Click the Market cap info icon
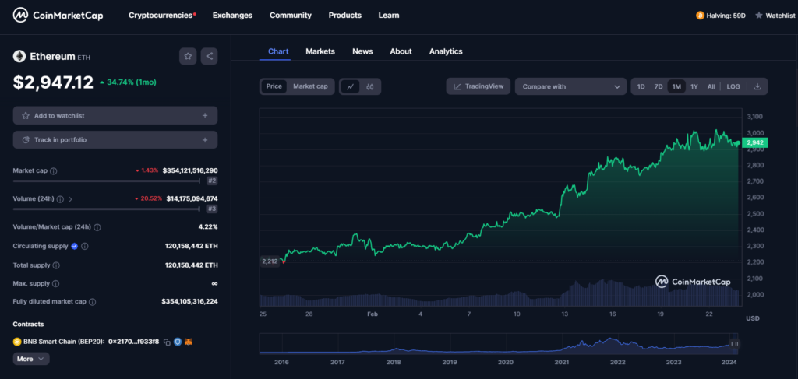 tap(54, 171)
